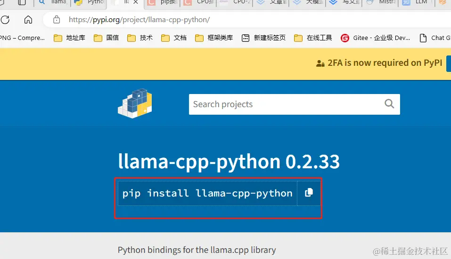Click 'Python bindings for the llama.cpp library' text
Image resolution: width=451 pixels, height=259 pixels.
[197, 250]
